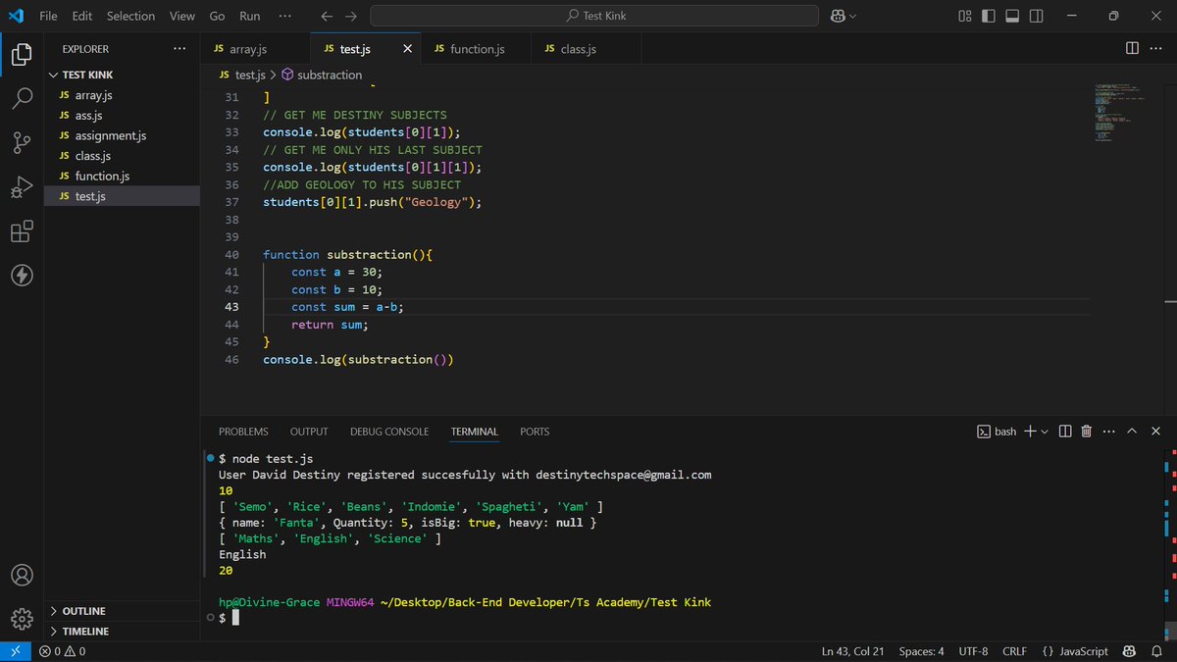Open Source Control view
Viewport: 1177px width, 662px height.
point(22,143)
